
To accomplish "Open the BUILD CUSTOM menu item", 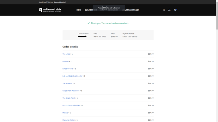I will 91,10.
